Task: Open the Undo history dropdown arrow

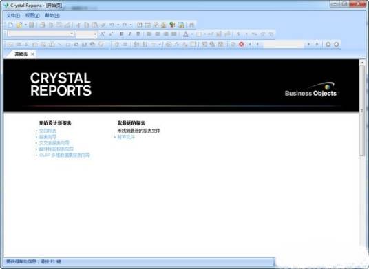Action: 118,25
